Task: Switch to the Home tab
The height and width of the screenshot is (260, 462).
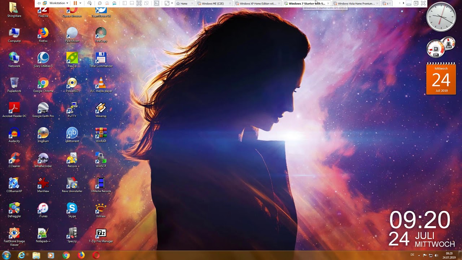Action: (x=184, y=4)
